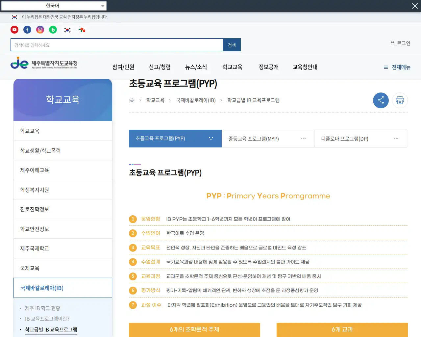
Task: Click the red flower icon in social row
Action: tap(82, 30)
